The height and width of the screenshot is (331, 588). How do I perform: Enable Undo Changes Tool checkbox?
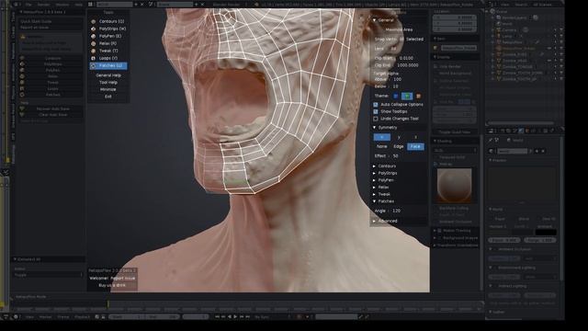tap(376, 119)
